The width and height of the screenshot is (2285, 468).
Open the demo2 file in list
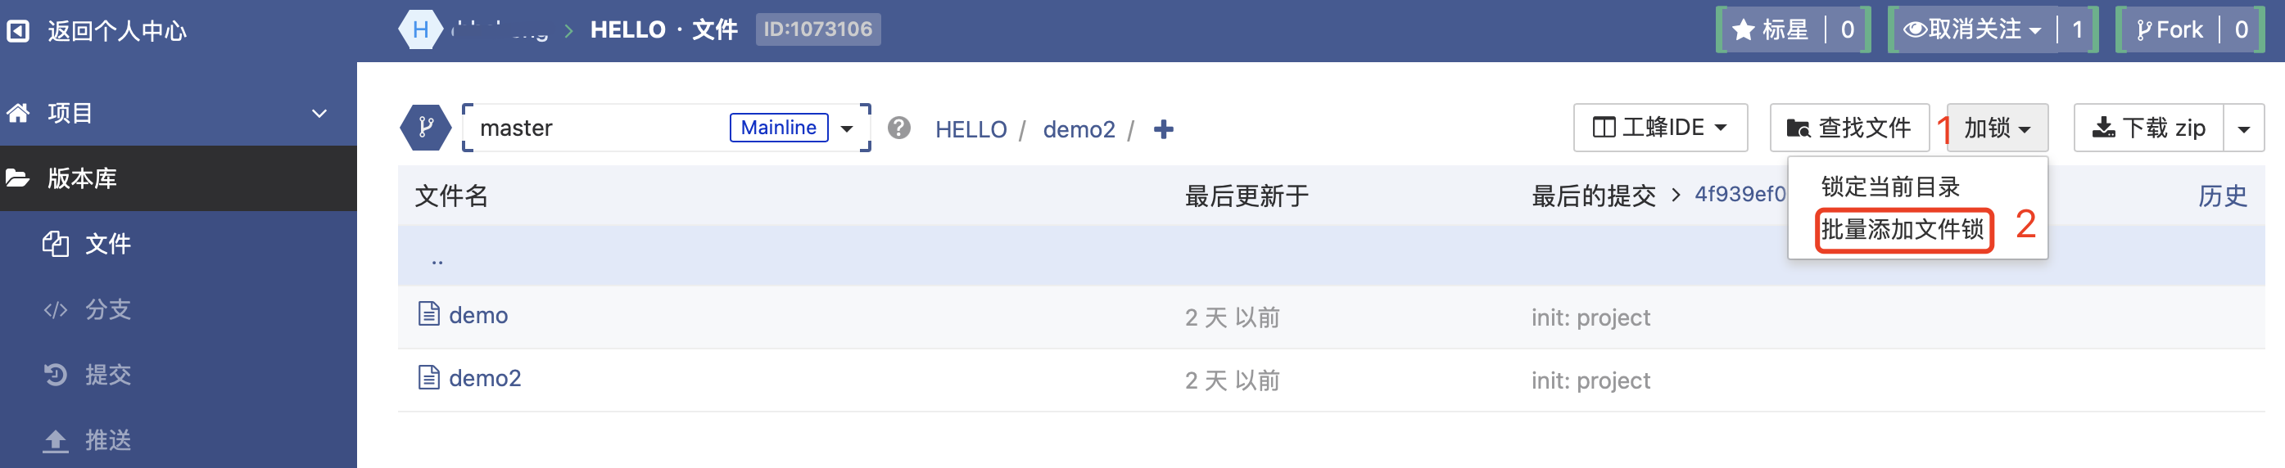[x=484, y=379]
